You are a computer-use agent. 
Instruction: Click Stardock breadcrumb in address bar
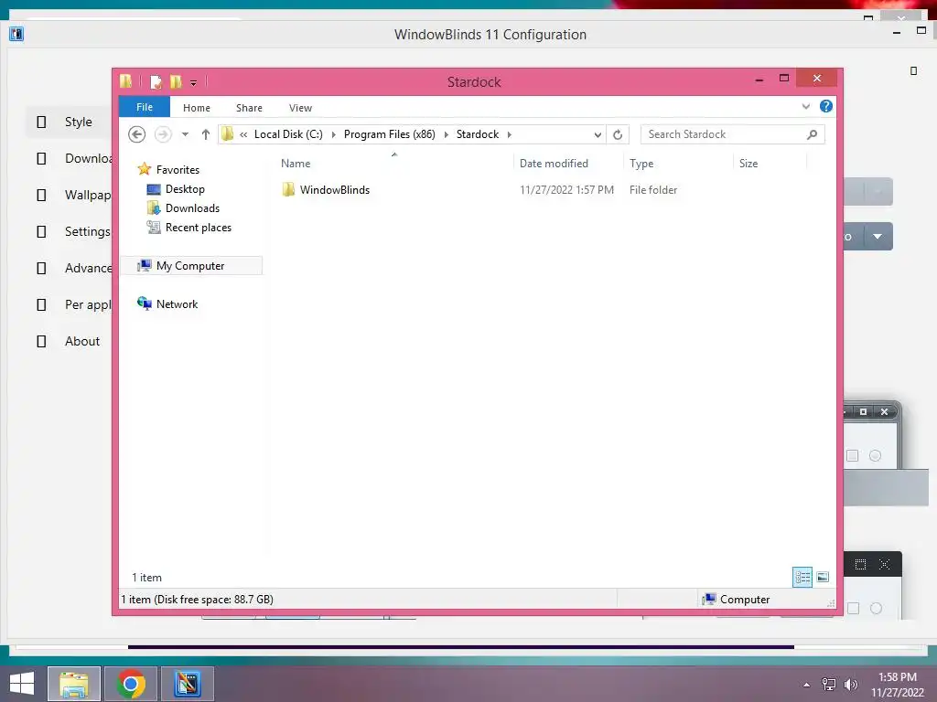(477, 134)
